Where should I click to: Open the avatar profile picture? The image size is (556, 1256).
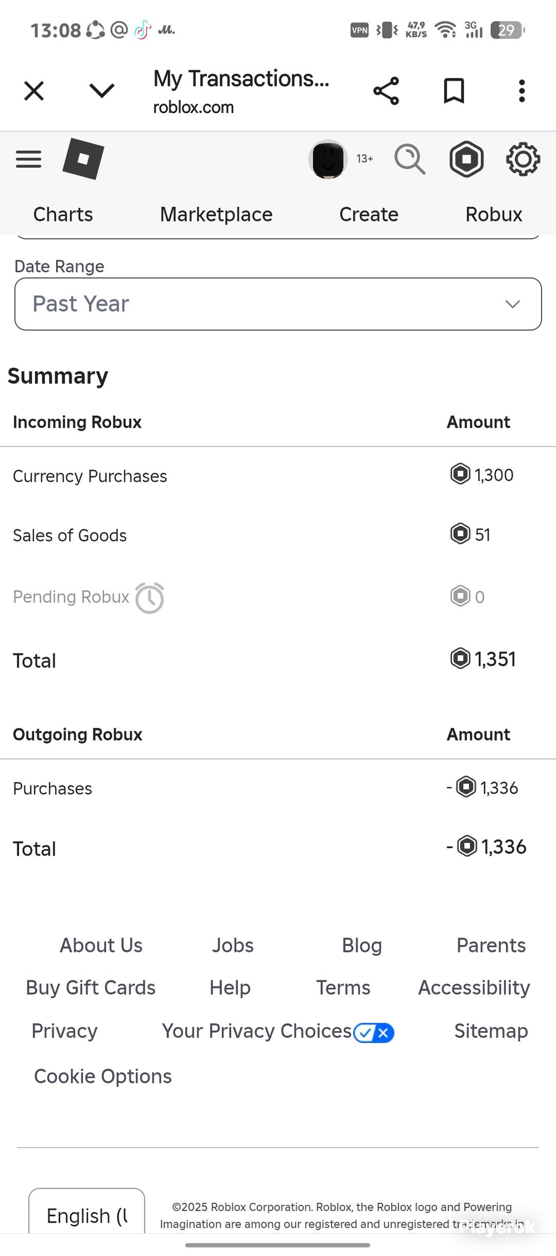pos(328,159)
